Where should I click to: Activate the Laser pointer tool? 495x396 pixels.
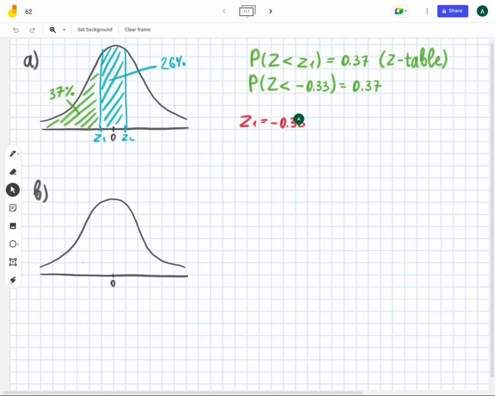(13, 280)
